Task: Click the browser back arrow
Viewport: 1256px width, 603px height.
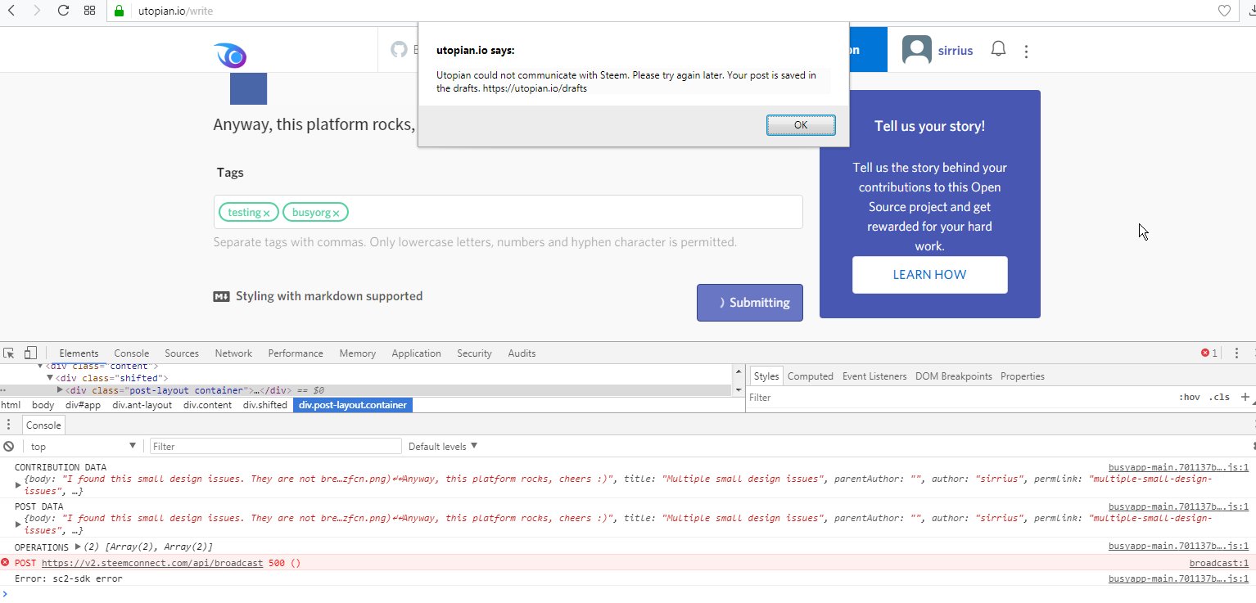Action: coord(11,11)
